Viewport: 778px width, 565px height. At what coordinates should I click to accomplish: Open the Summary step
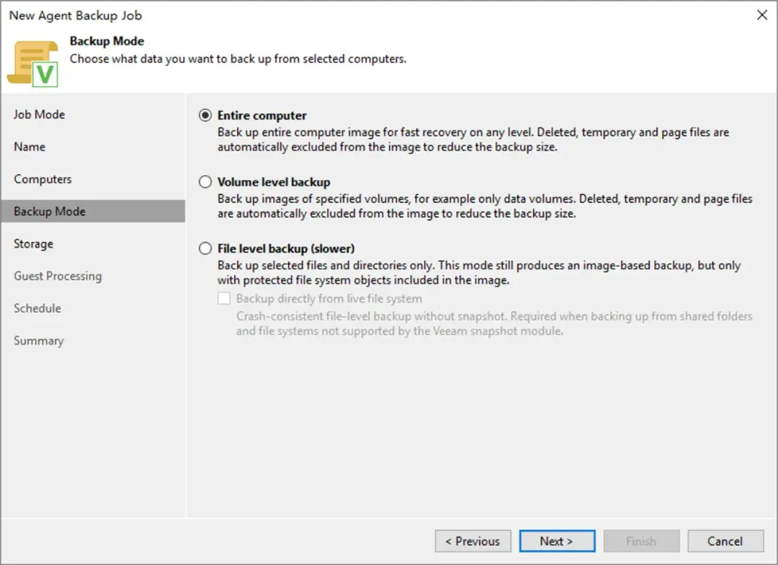[x=39, y=340]
